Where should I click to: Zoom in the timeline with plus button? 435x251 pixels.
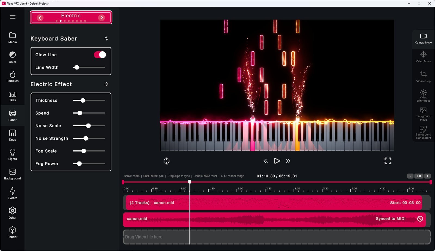pyautogui.click(x=427, y=176)
